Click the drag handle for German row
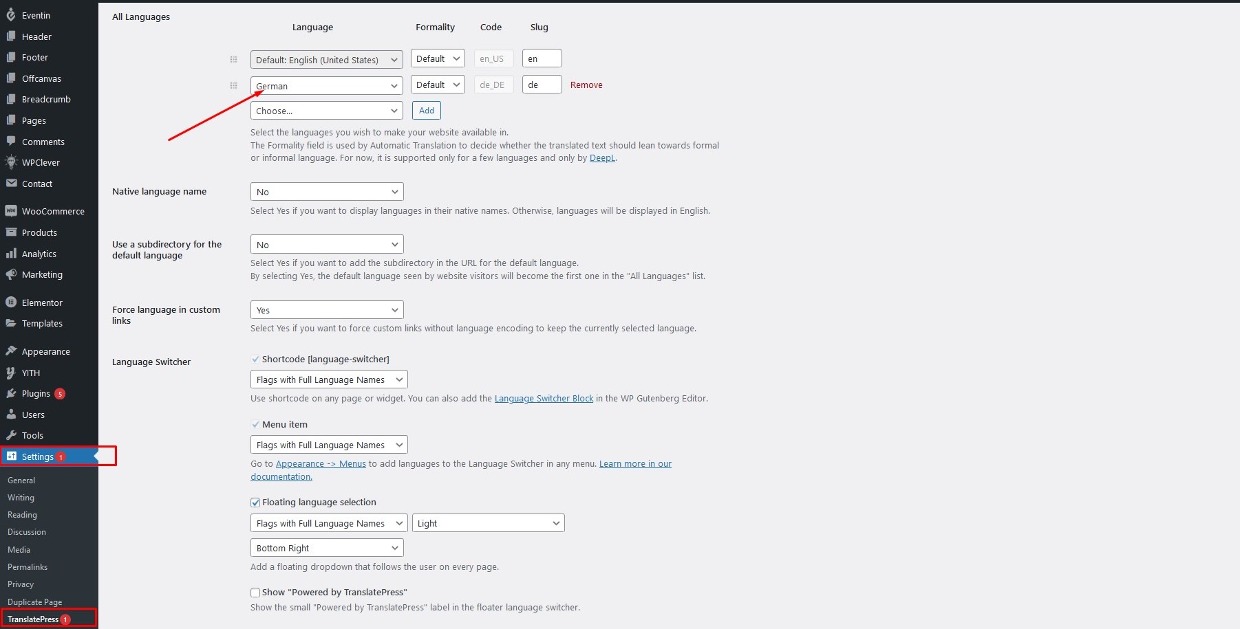This screenshot has height=629, width=1240. [233, 85]
